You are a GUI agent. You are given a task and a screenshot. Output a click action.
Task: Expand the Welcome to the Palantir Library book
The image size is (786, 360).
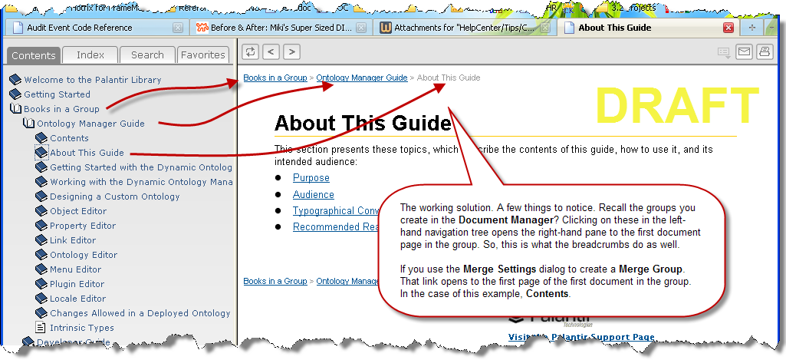point(15,80)
